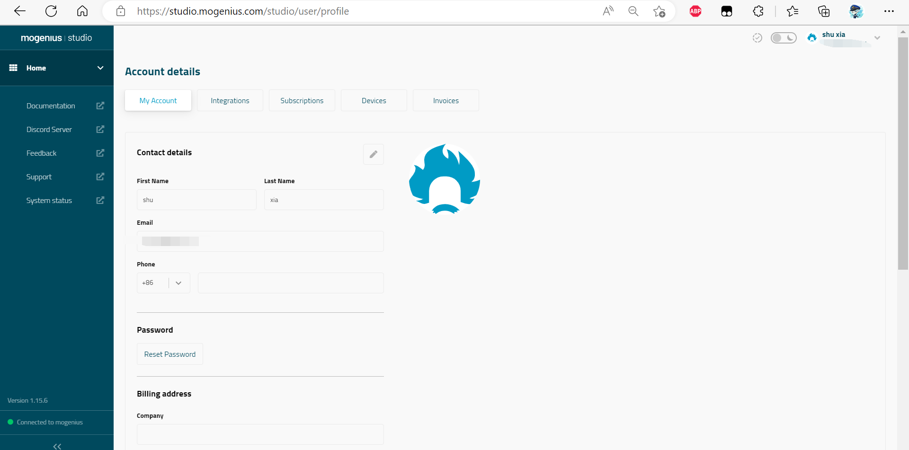Screen dimensions: 909x450
Task: Click the Reset Password button
Action: click(170, 354)
